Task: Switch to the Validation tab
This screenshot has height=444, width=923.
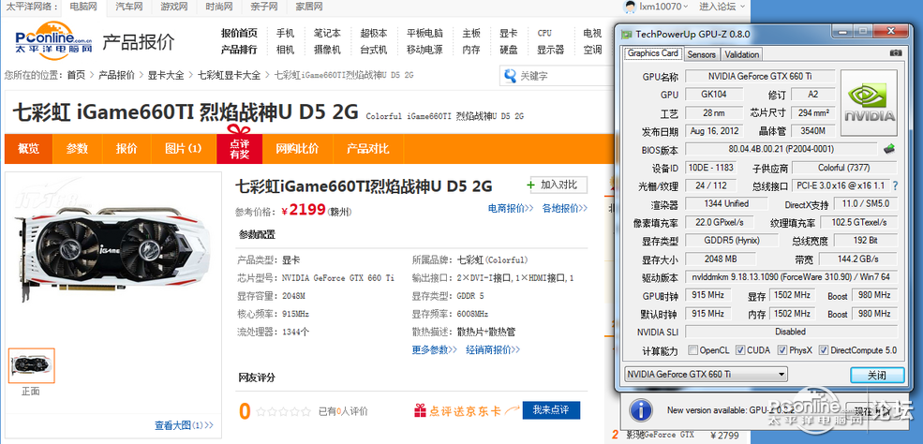Action: point(741,54)
